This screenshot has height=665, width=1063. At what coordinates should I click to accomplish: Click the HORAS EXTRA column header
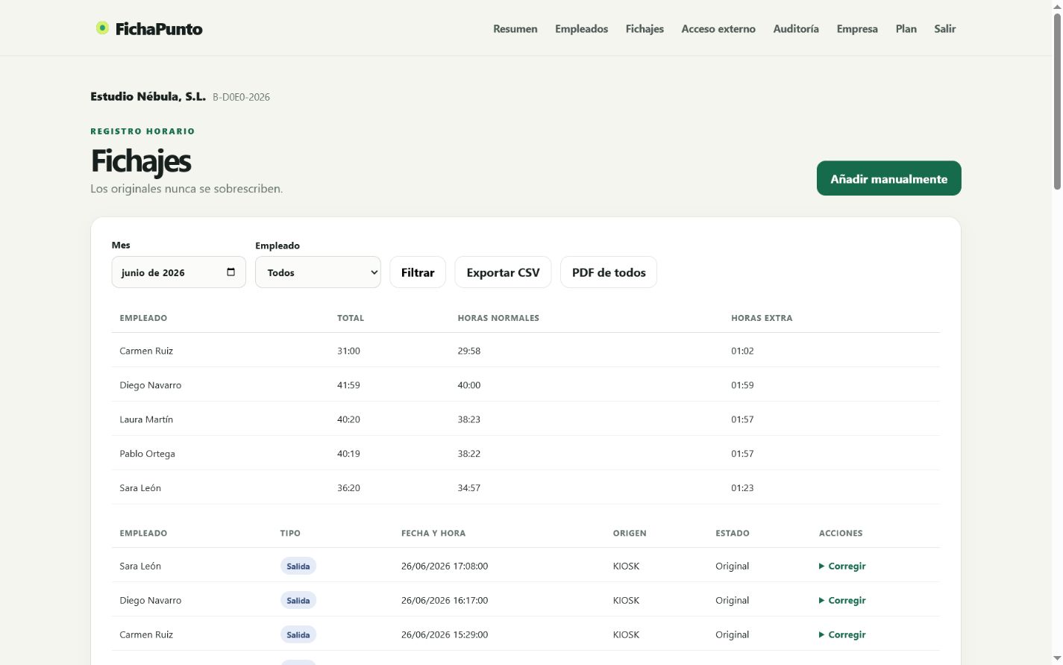[762, 318]
